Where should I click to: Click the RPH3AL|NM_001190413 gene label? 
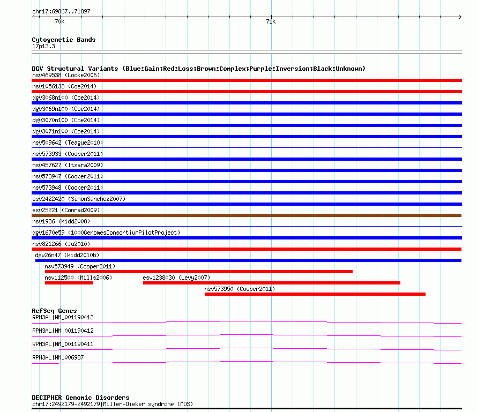(x=63, y=317)
